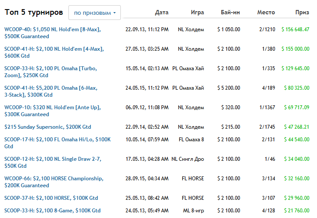Viewport: 317px width, 218px height.
Task: Click the 'Место' column header
Action: (x=265, y=13)
